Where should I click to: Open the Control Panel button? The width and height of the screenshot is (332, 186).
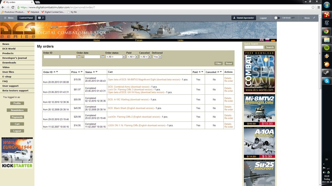point(26,18)
